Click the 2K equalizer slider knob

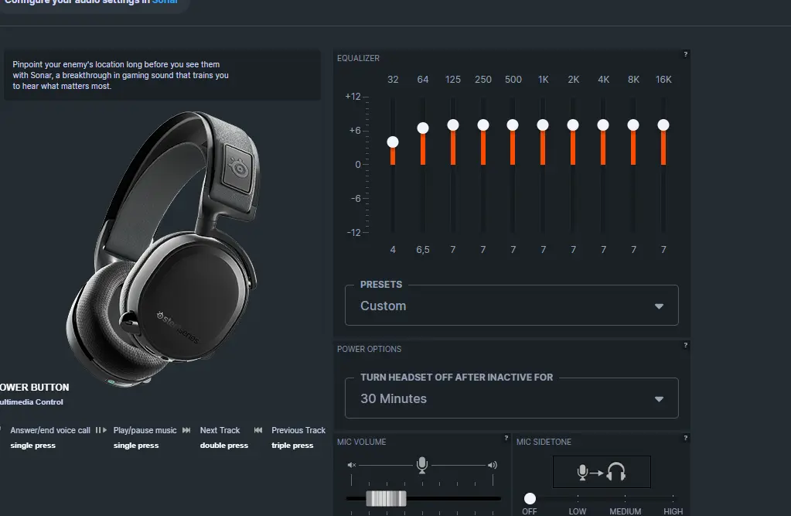point(573,125)
